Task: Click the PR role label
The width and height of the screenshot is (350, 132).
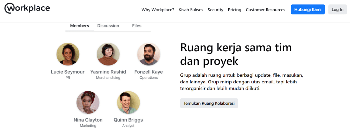Action: [68, 78]
